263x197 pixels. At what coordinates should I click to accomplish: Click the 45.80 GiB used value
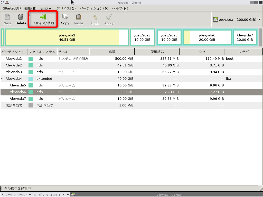[x=171, y=65]
